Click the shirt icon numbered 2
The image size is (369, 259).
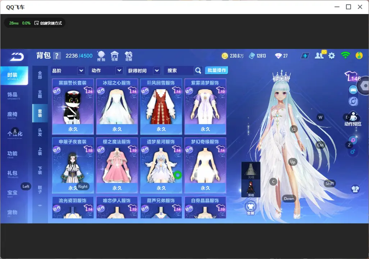355,189
